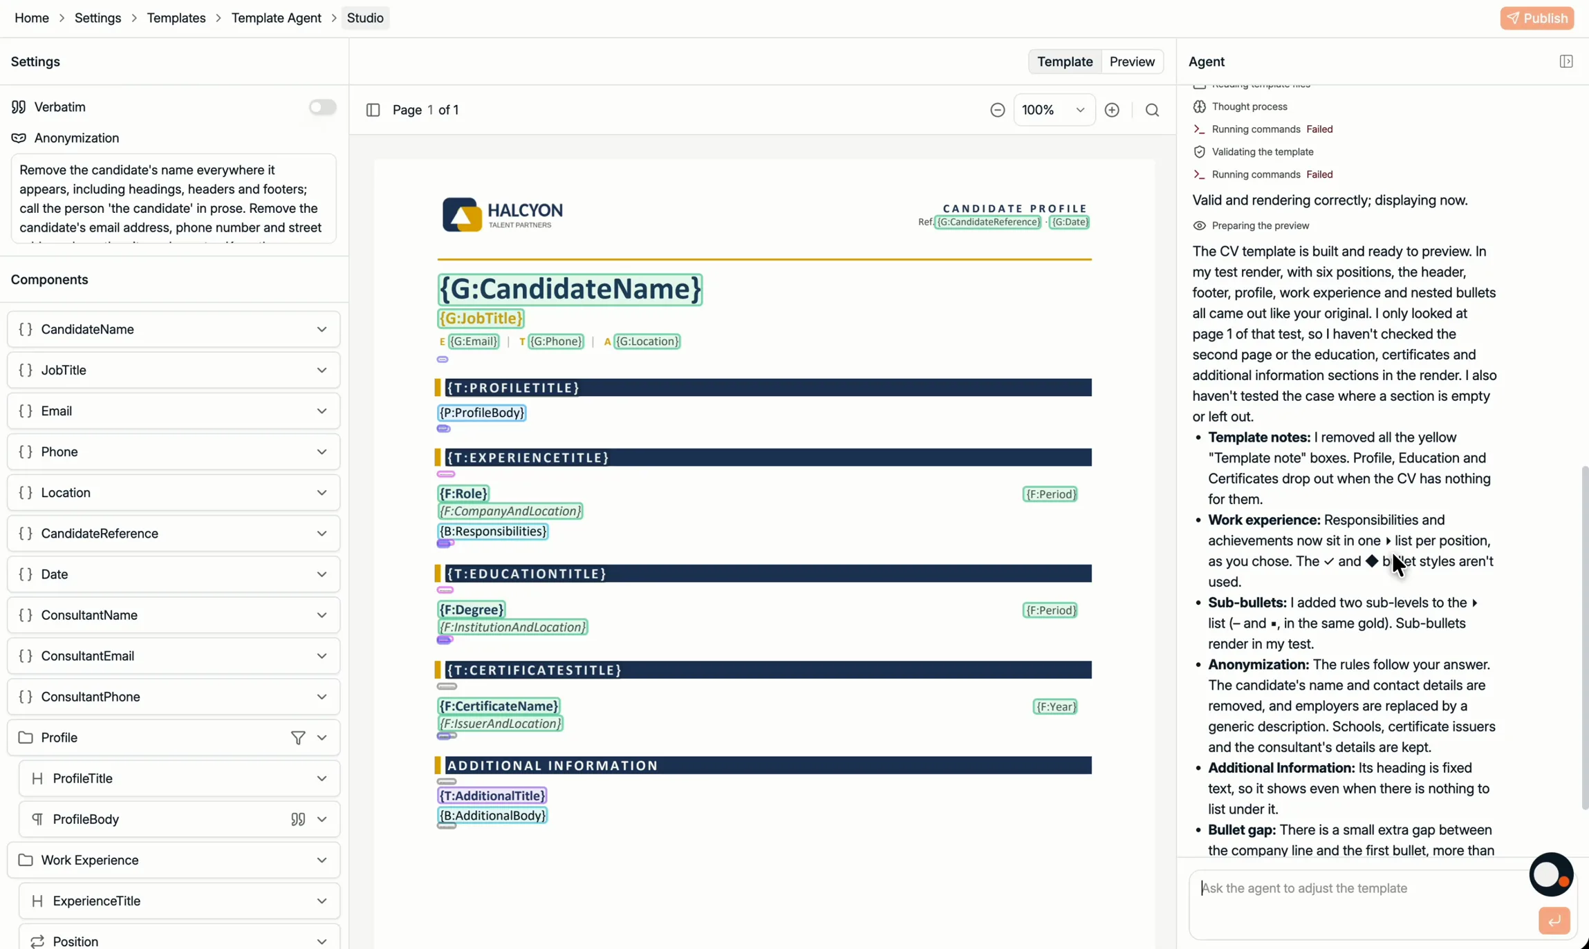Click the ProfileBody verbatim quote icon
1589x949 pixels.
[x=298, y=819]
